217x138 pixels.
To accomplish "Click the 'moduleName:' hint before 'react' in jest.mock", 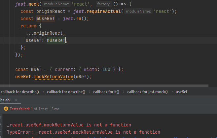I will click(x=56, y=4).
